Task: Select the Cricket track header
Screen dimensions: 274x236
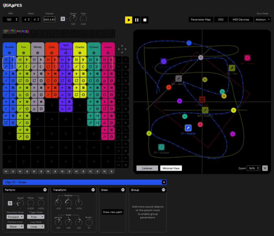Action: tap(94, 49)
